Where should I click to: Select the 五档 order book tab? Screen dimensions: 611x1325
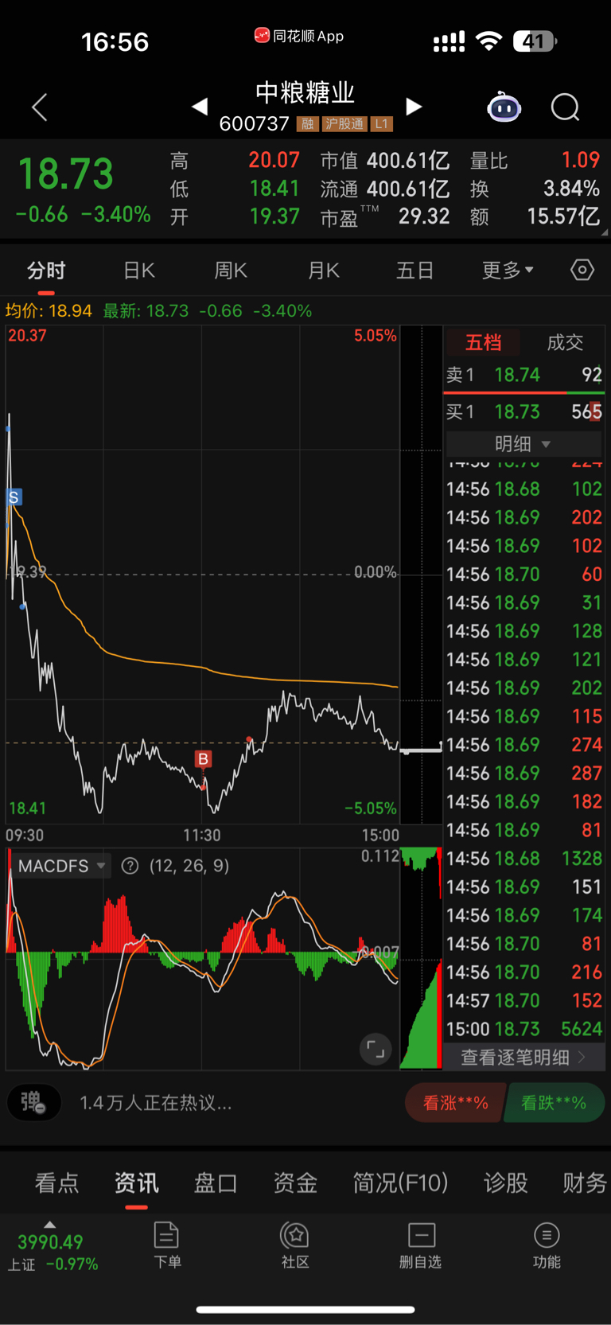click(484, 342)
